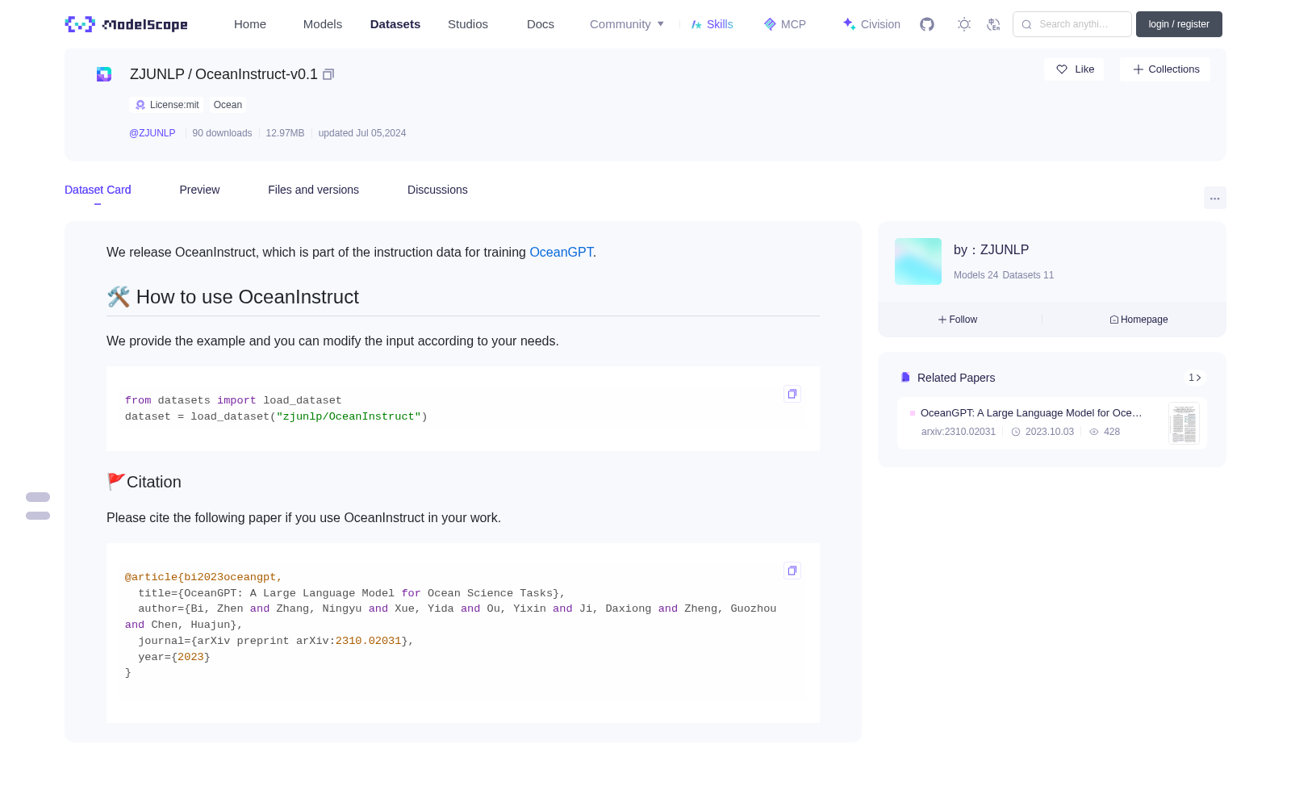Open the Docs navigation item

pos(541,24)
